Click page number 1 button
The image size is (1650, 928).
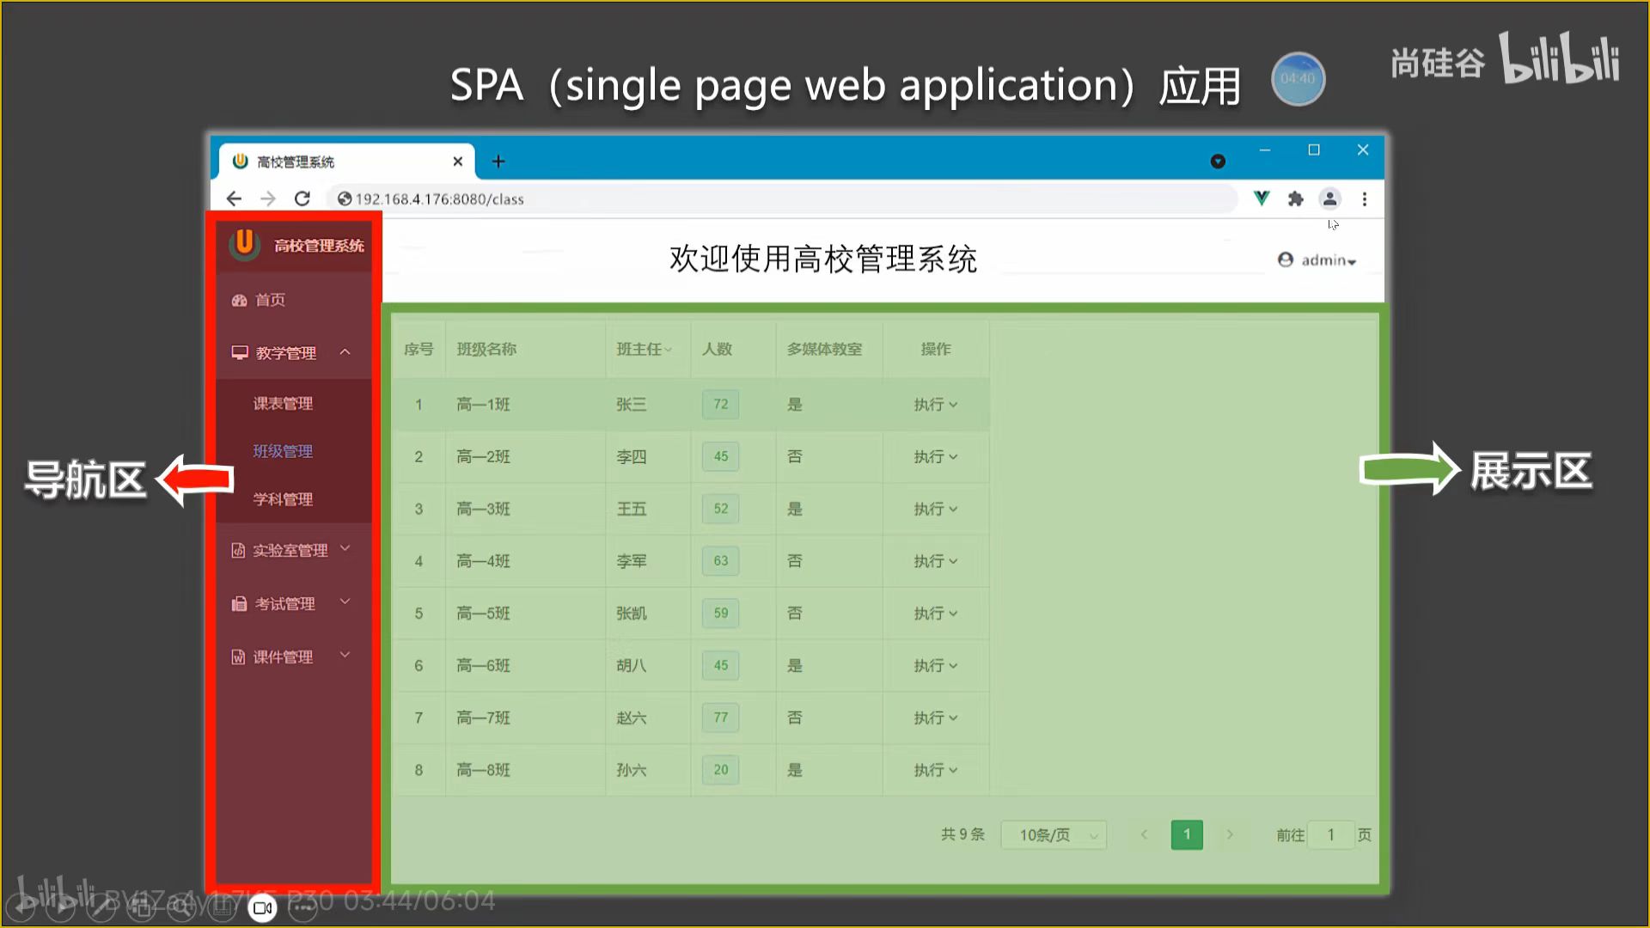pos(1187,834)
